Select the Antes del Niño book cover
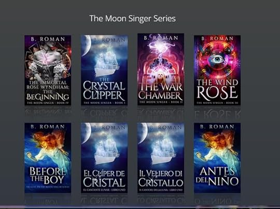This screenshot has height=209, width=280. pos(217,158)
